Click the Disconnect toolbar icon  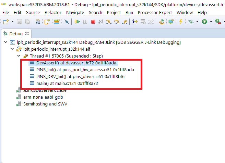(x=101, y=22)
